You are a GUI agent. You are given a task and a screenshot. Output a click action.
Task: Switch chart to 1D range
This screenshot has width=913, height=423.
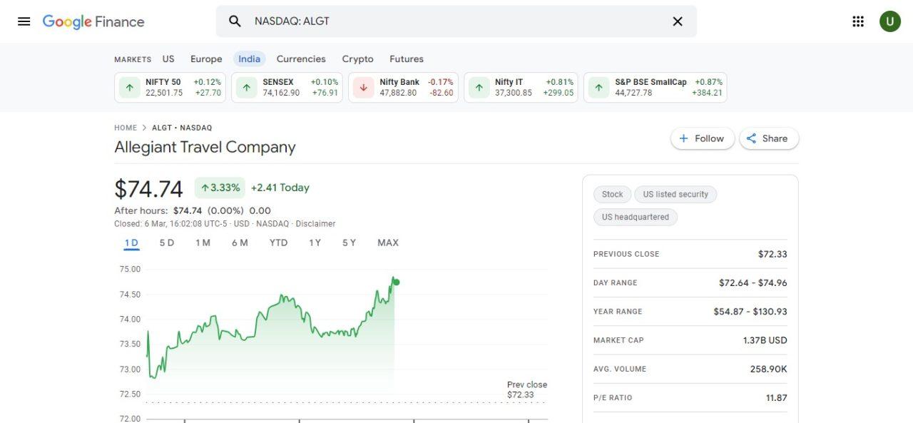[131, 243]
